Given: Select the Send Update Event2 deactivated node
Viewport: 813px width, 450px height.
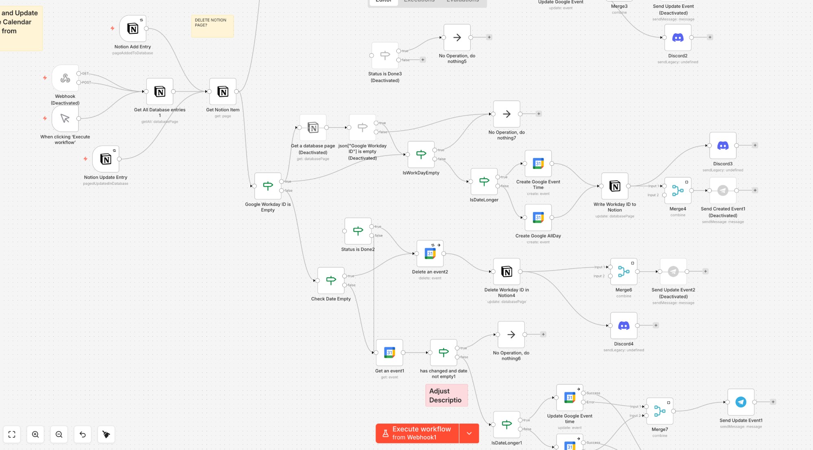Looking at the screenshot, I should (673, 272).
